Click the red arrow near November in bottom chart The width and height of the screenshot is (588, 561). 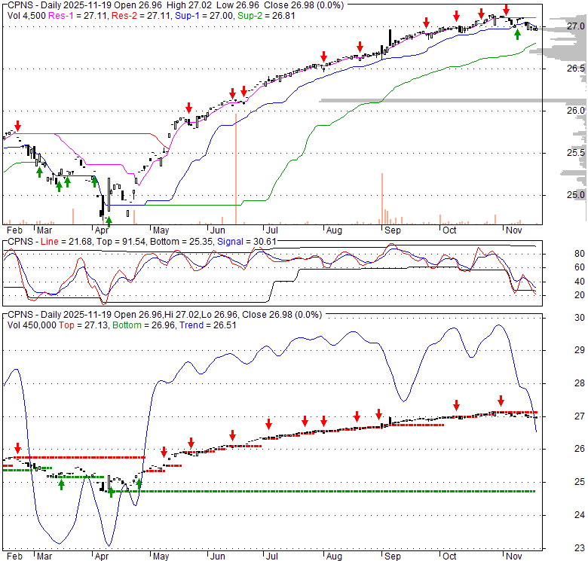coord(500,401)
